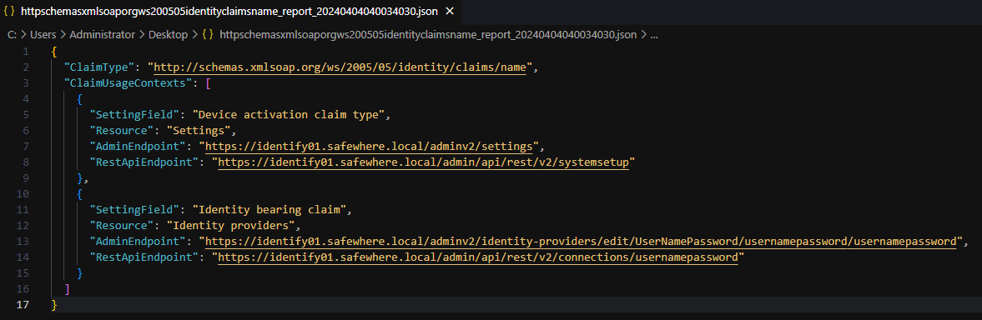982x320 pixels.
Task: Click the opening curly brace on line 1
Action: [x=54, y=52]
